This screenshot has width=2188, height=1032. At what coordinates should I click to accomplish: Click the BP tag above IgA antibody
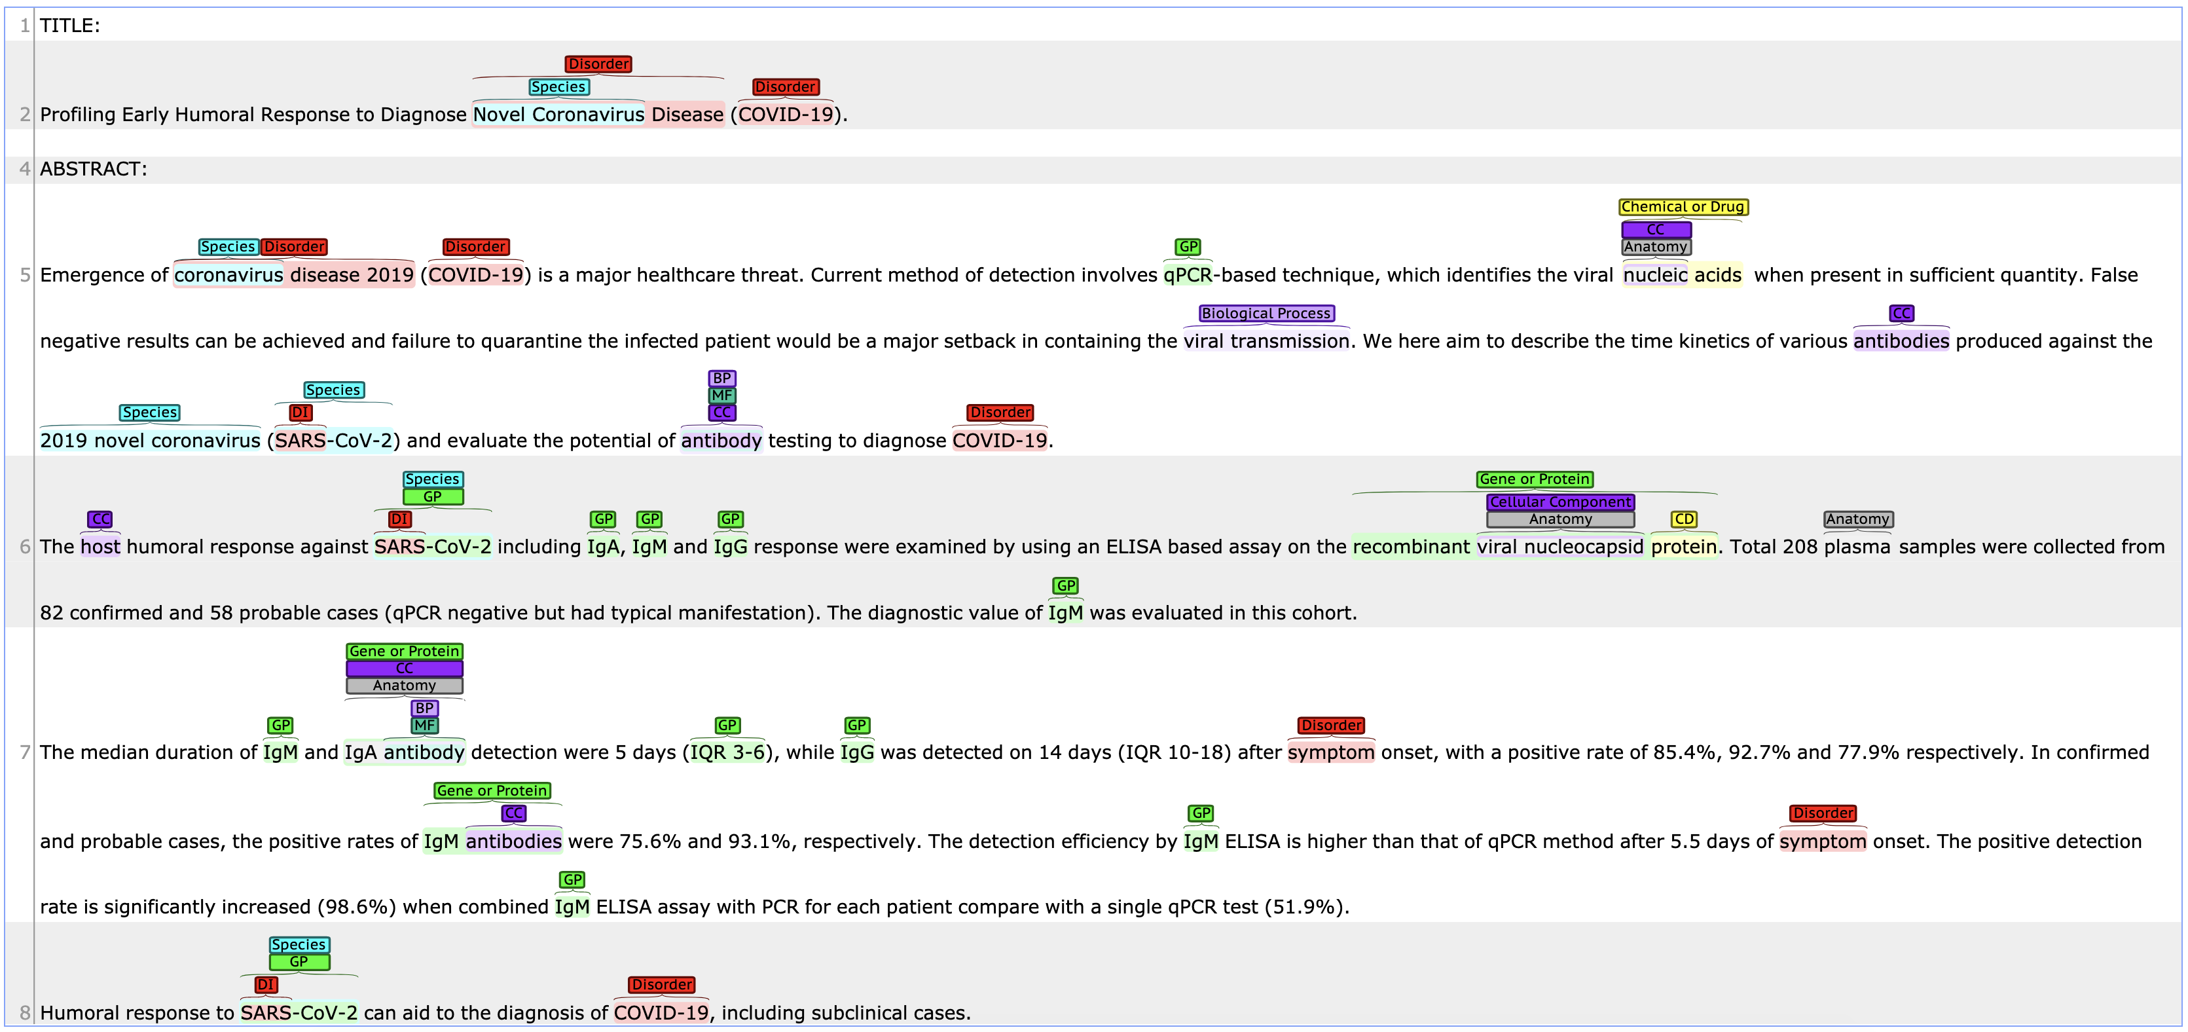tap(424, 708)
